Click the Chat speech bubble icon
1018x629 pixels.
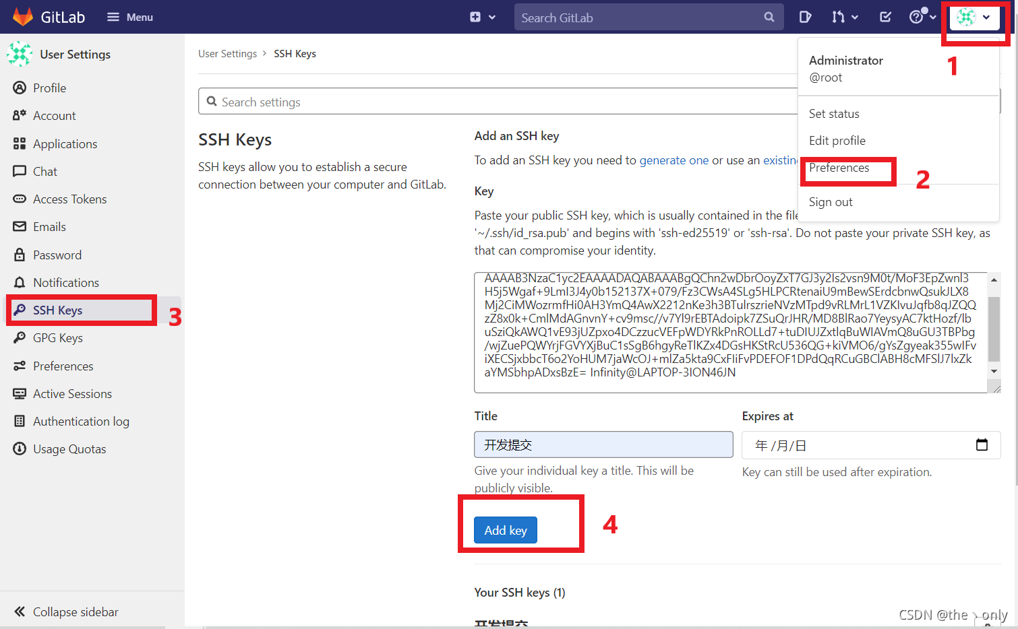20,171
